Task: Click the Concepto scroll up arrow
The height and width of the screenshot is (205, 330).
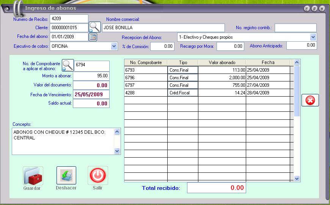Action: pos(117,132)
